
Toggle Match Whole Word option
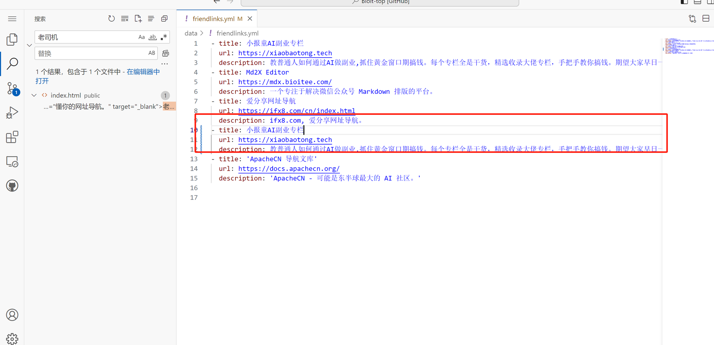coord(152,37)
